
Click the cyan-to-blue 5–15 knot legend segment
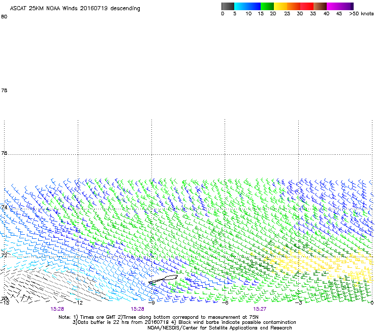coord(247,6)
